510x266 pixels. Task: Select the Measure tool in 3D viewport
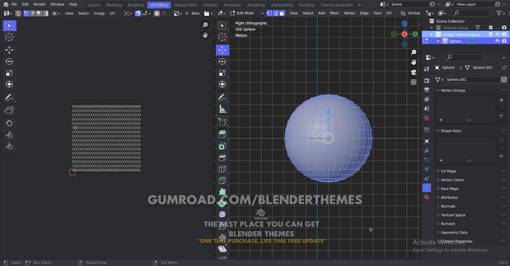(222, 109)
